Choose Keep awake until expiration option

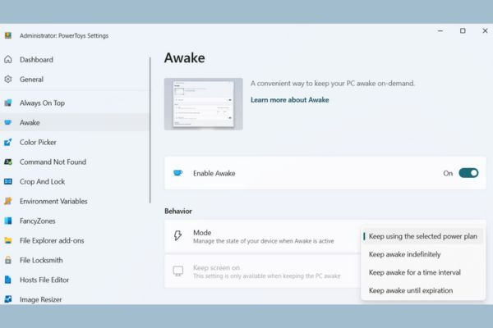tap(423, 290)
